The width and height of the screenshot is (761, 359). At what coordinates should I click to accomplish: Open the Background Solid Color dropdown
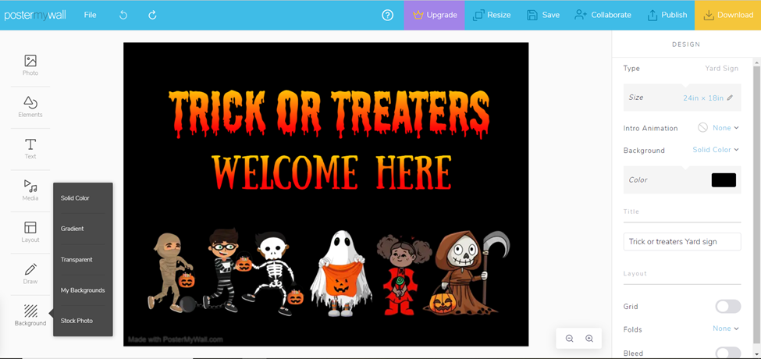pyautogui.click(x=716, y=150)
